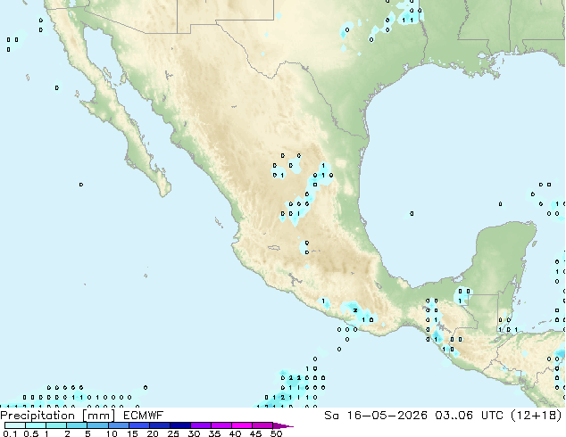Click the legend value '30'
Viewport: 566px width, 437px height.
(194, 433)
